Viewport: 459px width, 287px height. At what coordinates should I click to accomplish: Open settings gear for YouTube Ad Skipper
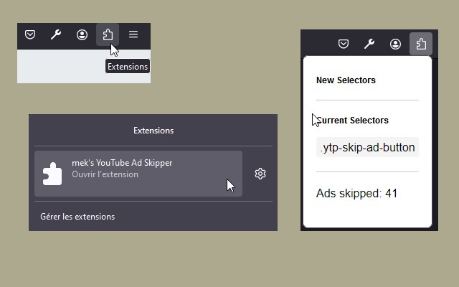pos(260,174)
